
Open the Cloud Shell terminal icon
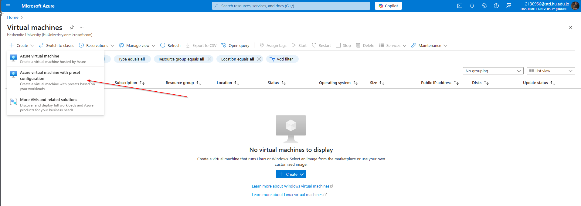(460, 6)
